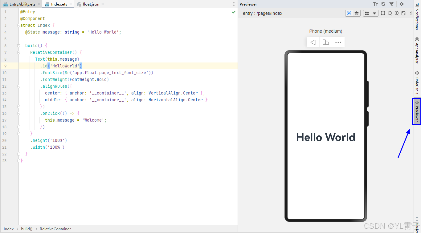Collapse the onClick fold marker on line 16
Viewport: 421px width, 233px height.
(18, 113)
